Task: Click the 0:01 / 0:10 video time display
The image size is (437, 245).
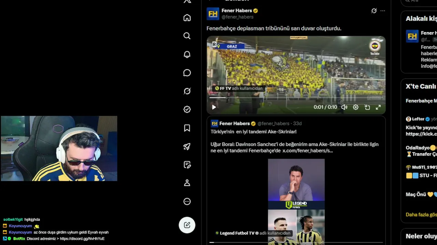Action: (325, 107)
